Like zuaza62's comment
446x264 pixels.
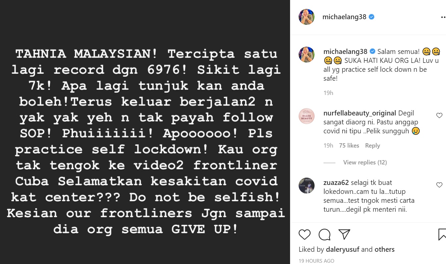tap(439, 185)
